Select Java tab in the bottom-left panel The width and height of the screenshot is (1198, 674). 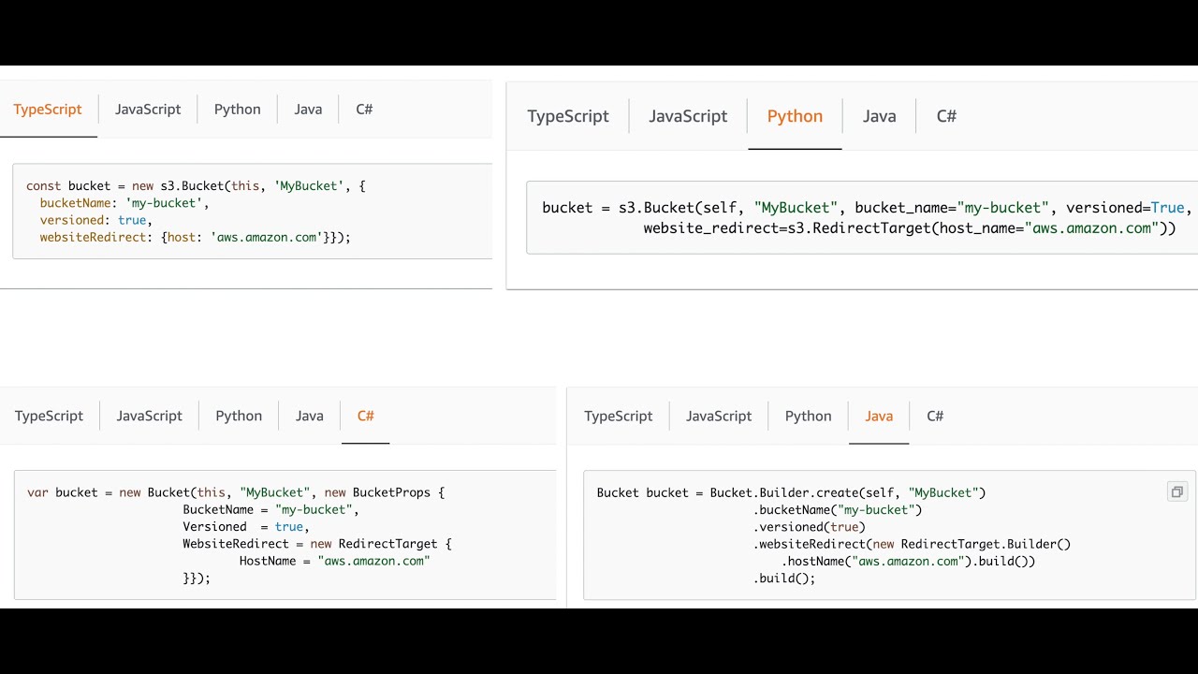(310, 416)
